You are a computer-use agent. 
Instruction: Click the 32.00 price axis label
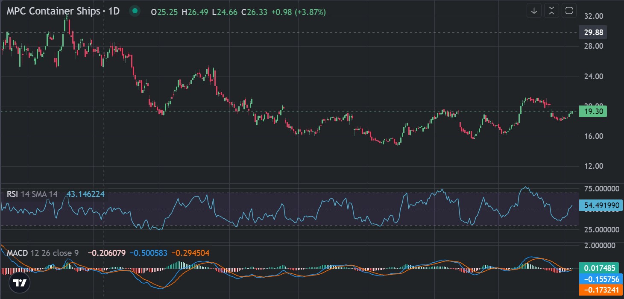coord(593,16)
